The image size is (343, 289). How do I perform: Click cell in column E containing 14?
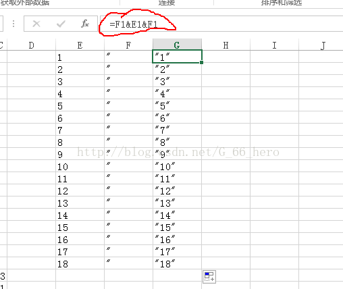click(x=80, y=215)
